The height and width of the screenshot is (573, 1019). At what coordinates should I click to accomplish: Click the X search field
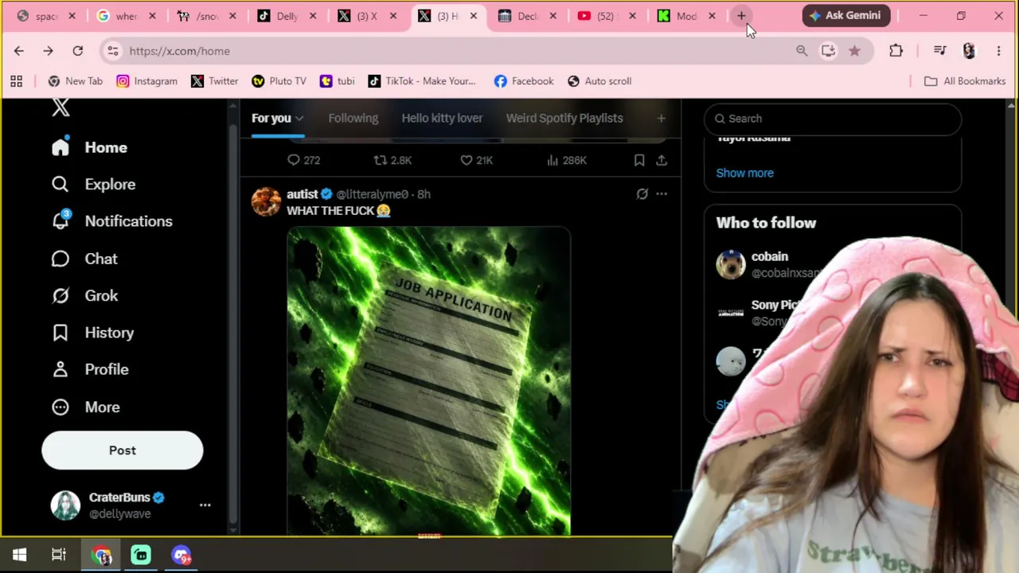click(x=833, y=119)
